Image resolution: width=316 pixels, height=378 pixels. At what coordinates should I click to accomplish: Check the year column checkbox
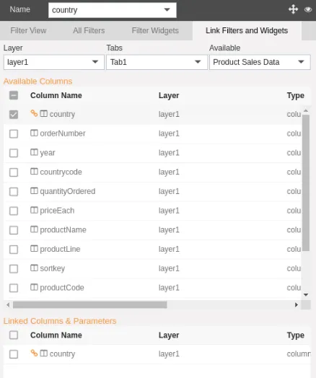click(x=14, y=153)
